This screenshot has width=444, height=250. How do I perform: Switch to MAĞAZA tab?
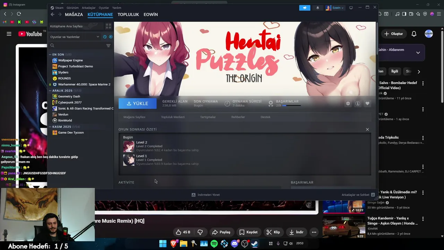tap(74, 15)
